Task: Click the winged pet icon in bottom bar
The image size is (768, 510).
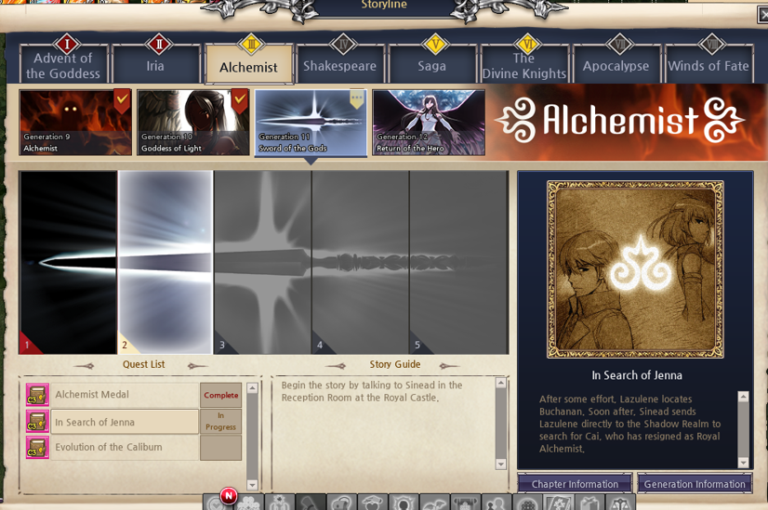Action: point(434,503)
